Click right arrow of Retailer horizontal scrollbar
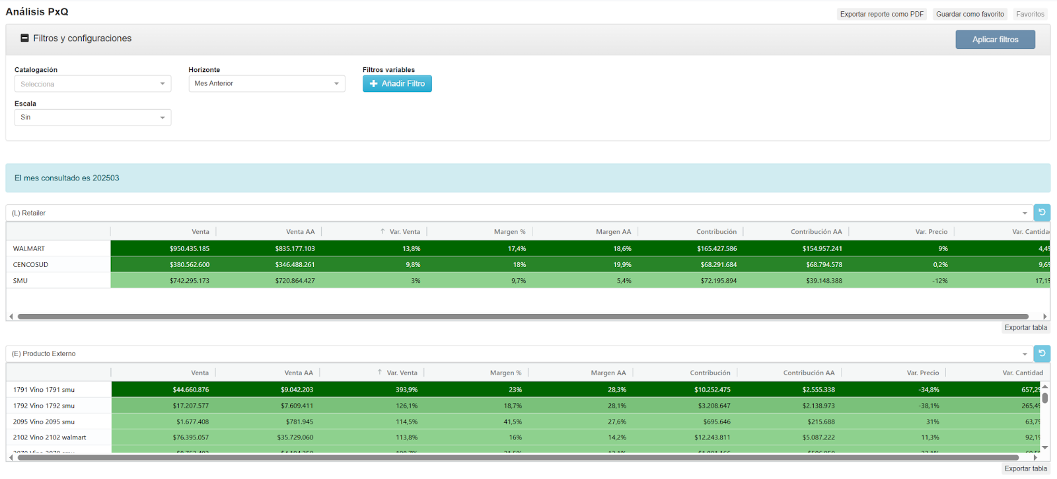Screen dimensions: 1057x479 pyautogui.click(x=1044, y=316)
